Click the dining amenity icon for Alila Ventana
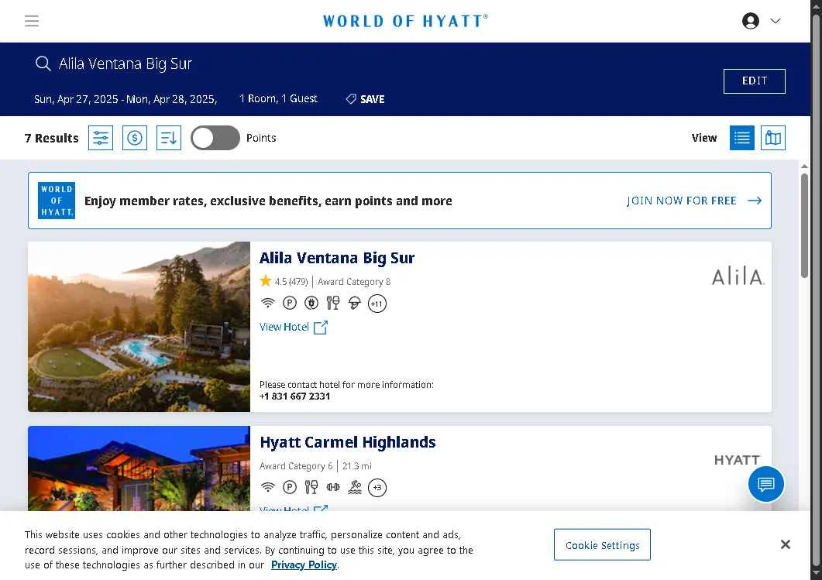This screenshot has width=822, height=580. (x=333, y=303)
